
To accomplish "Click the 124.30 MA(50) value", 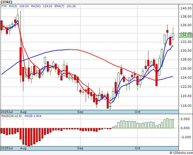I will click(47, 6).
